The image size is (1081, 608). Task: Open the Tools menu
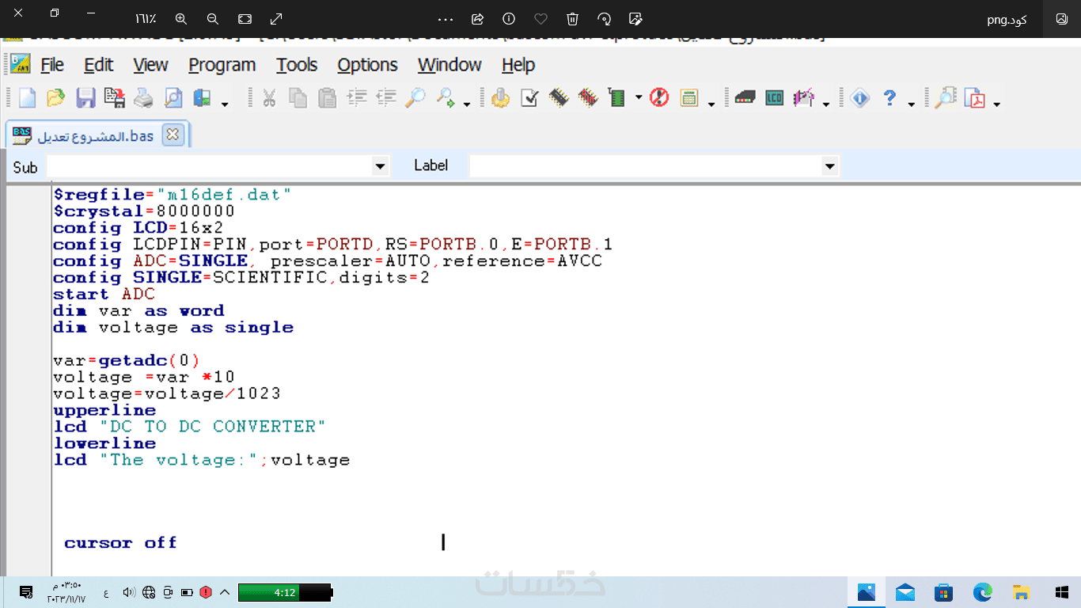point(297,65)
